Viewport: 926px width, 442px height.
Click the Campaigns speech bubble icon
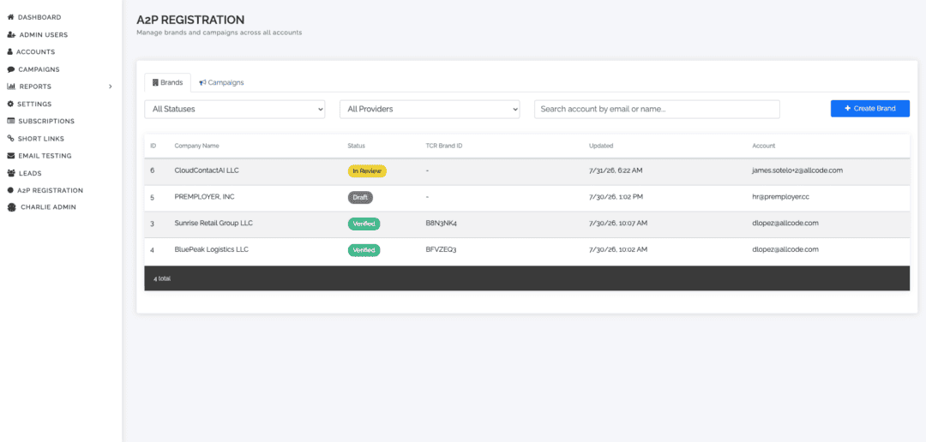click(10, 69)
